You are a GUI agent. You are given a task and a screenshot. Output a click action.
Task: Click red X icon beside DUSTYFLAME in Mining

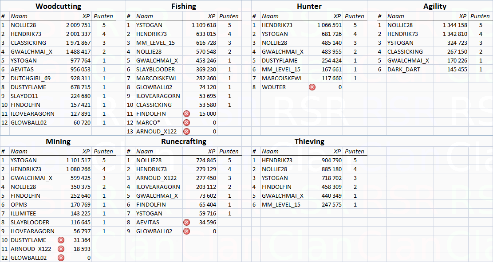tap(61, 240)
